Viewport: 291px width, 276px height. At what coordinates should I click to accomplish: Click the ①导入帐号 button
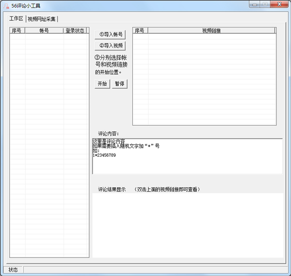pos(111,34)
